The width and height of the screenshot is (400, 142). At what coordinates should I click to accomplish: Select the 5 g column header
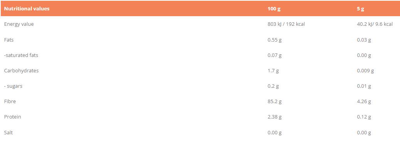click(360, 9)
